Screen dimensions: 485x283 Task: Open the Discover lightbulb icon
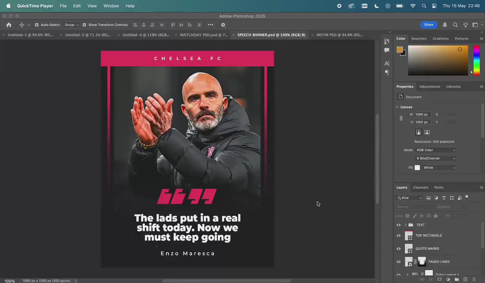point(465,25)
